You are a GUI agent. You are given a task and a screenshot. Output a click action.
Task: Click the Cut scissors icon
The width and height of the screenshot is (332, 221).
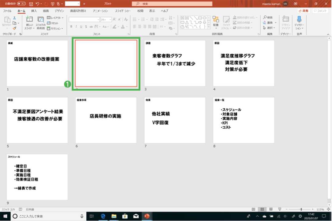[14, 18]
